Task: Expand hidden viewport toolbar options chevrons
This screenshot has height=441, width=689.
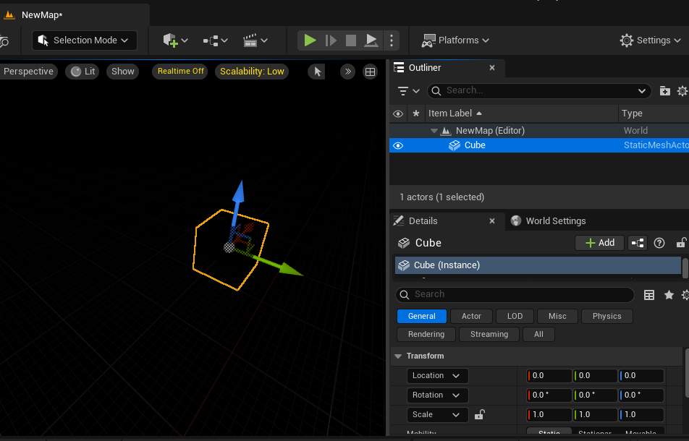Action: point(347,72)
